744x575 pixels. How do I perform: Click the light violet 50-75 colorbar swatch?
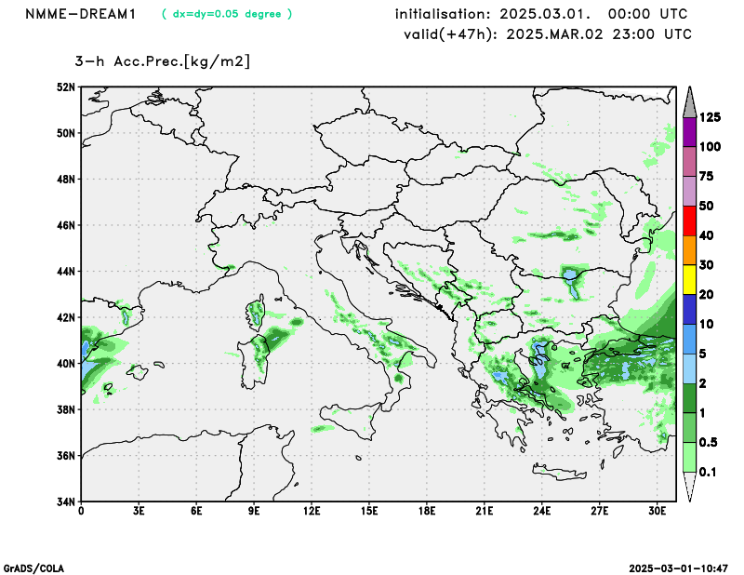tap(689, 192)
